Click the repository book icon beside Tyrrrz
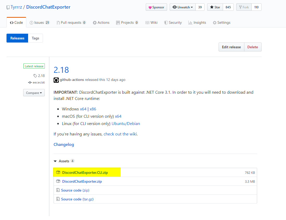Screen dimensions: 286x220 pos(8,7)
